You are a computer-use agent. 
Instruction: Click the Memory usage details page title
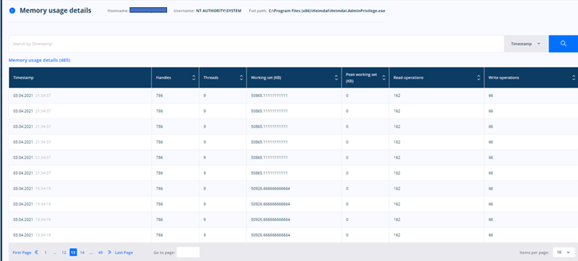[55, 10]
